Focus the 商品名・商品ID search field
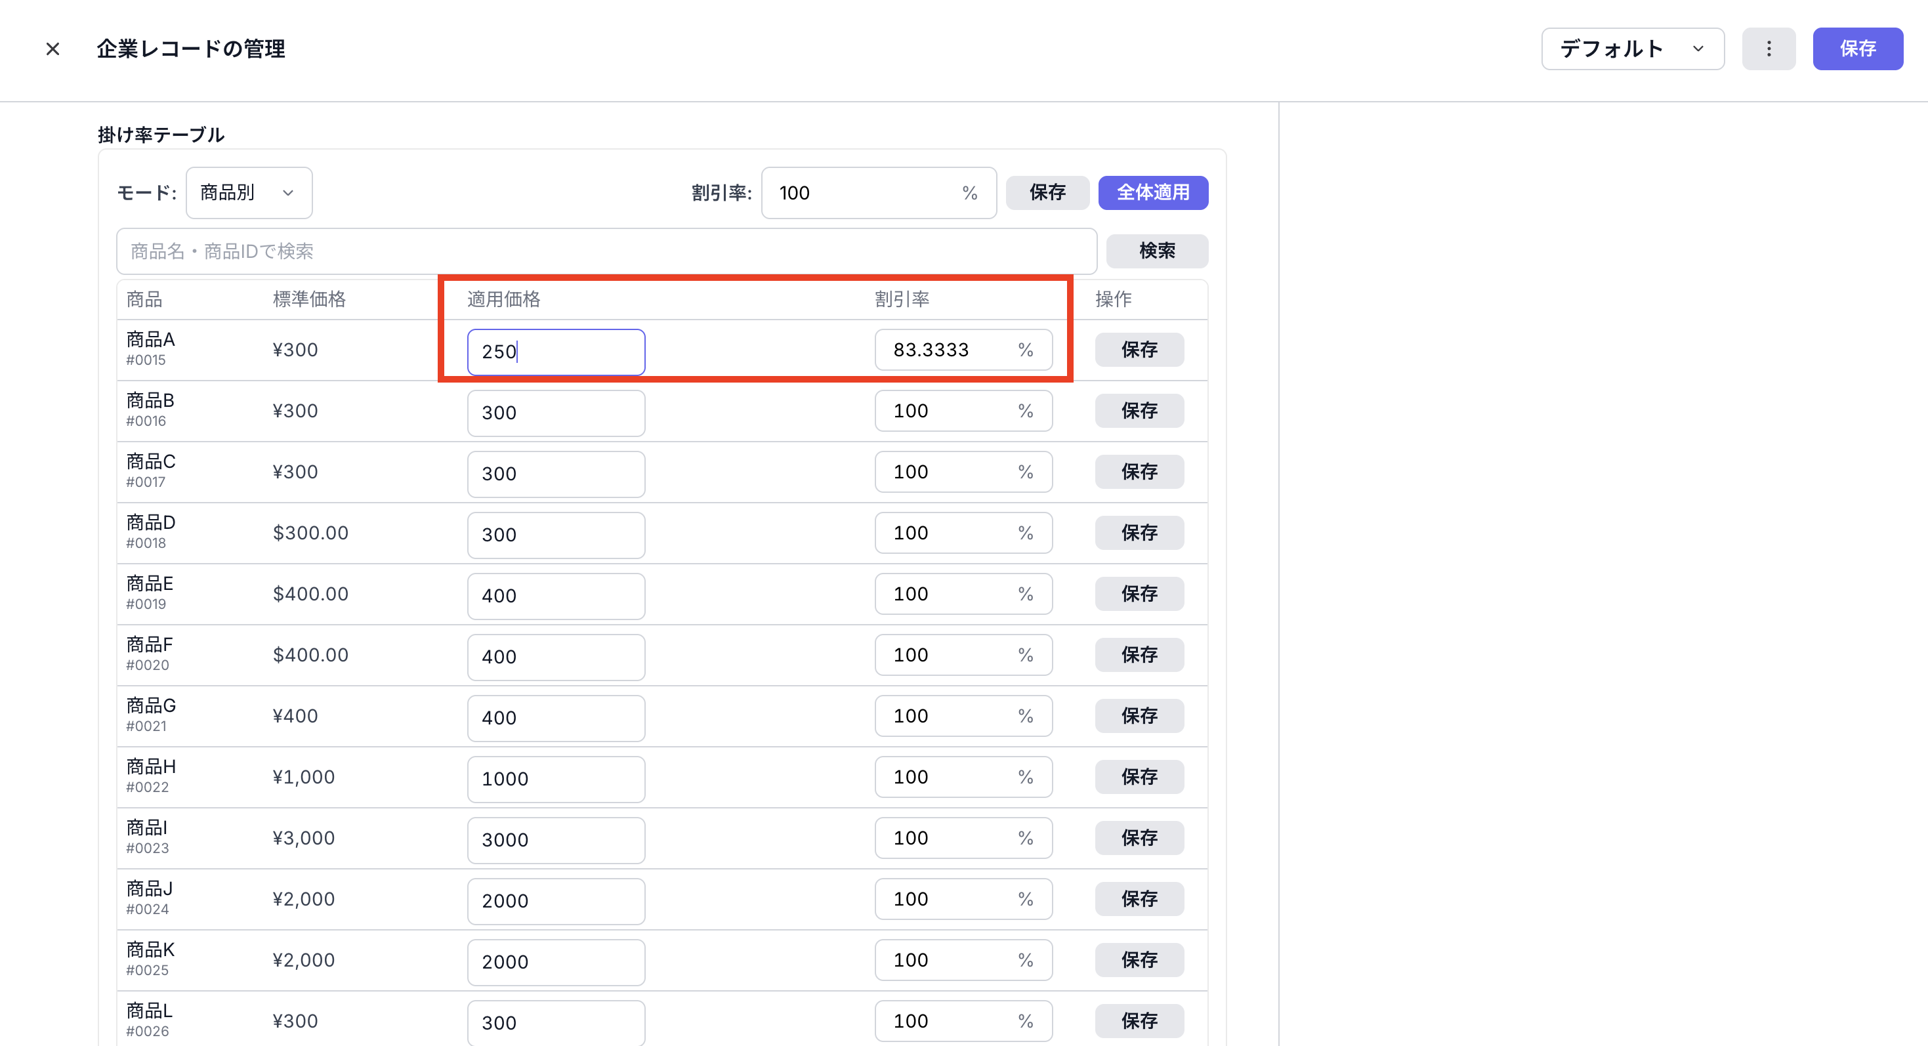Image resolution: width=1928 pixels, height=1046 pixels. tap(606, 251)
